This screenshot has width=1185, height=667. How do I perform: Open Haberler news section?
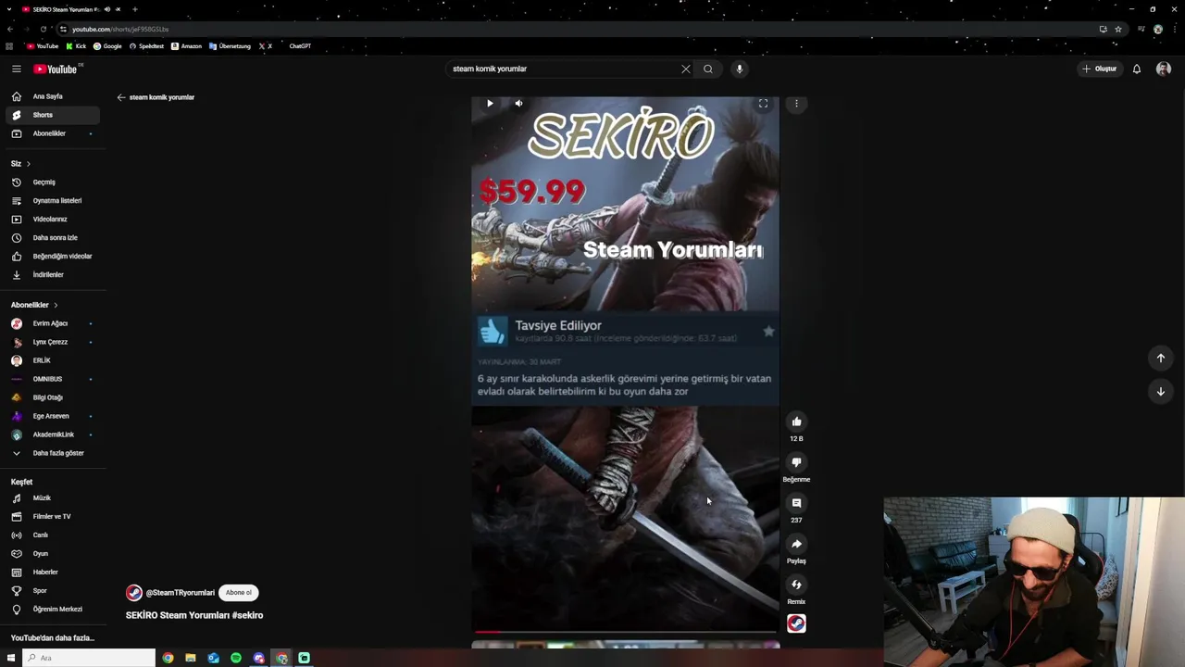[51, 573]
